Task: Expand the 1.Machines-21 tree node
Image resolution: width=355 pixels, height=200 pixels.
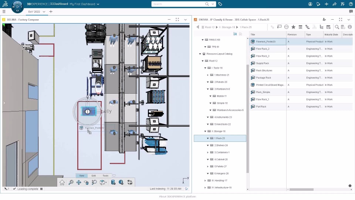Action: (208, 75)
